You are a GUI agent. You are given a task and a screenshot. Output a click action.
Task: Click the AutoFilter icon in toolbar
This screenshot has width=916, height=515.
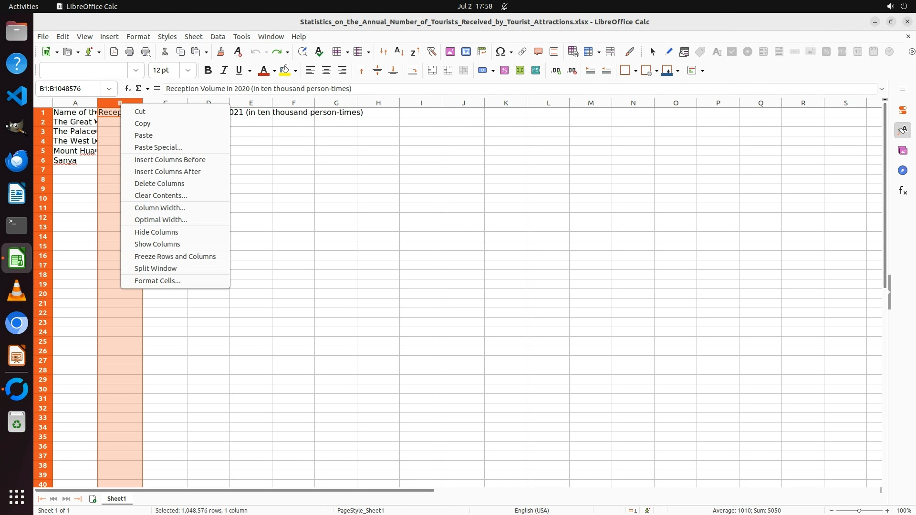(431, 51)
